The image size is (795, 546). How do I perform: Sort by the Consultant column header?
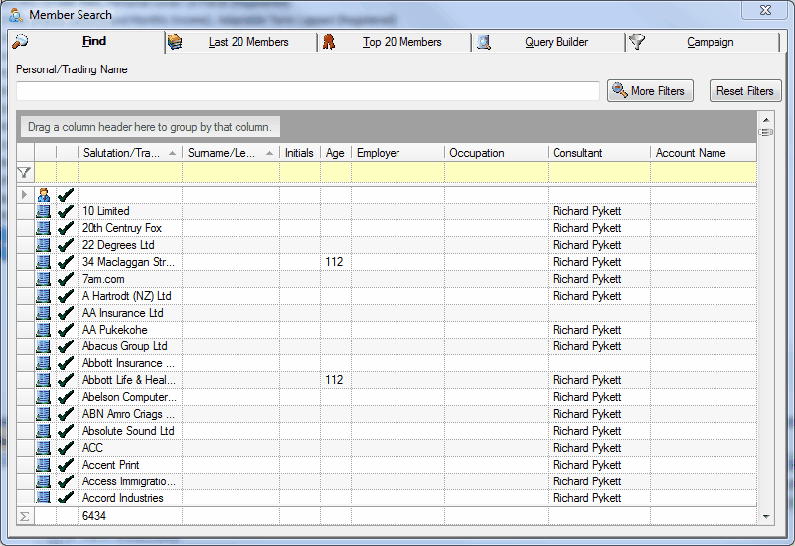coord(599,153)
